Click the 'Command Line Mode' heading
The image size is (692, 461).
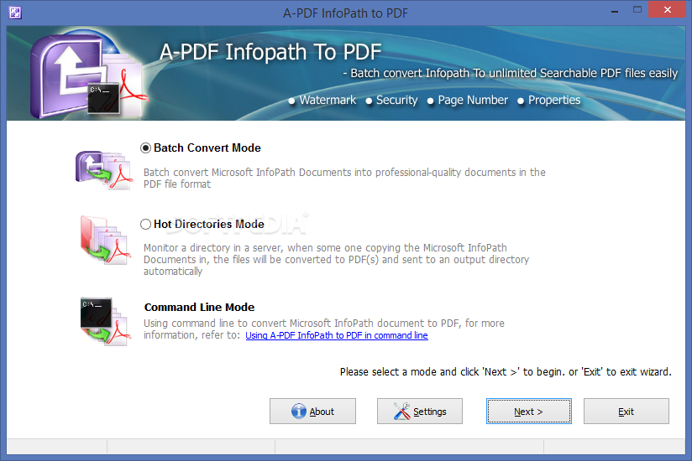pyautogui.click(x=200, y=307)
